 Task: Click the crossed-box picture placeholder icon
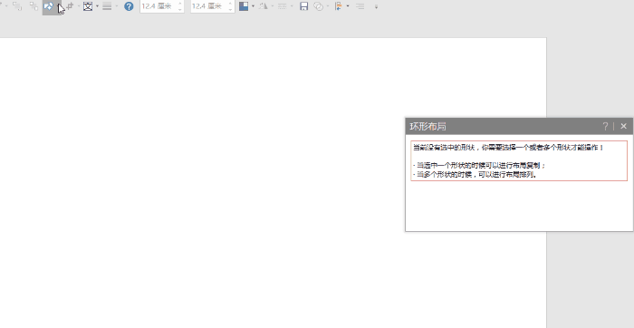[x=88, y=6]
